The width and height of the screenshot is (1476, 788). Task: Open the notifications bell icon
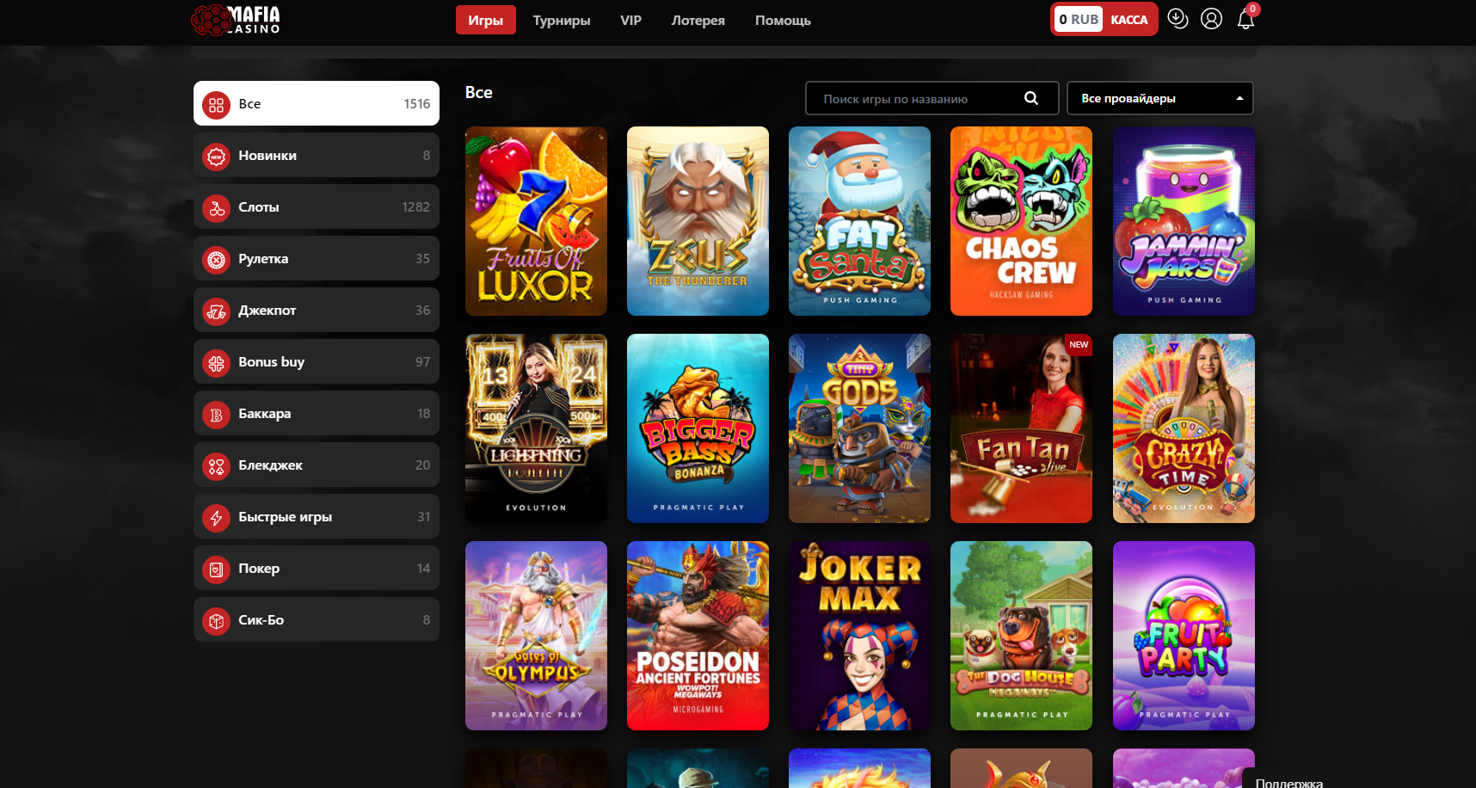coord(1245,19)
